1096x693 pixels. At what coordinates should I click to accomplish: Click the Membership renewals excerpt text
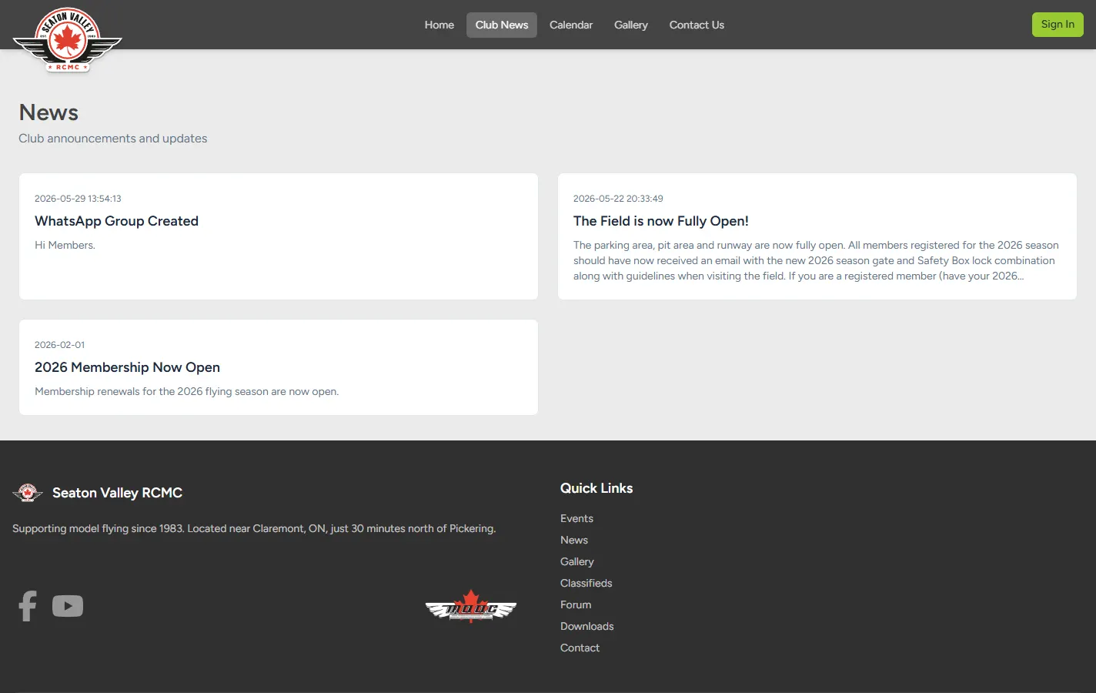tap(186, 391)
